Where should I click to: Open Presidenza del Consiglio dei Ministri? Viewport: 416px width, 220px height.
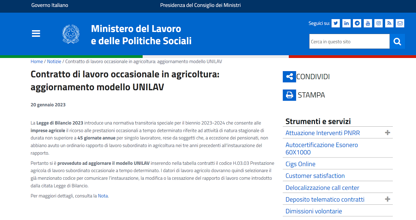pyautogui.click(x=200, y=6)
